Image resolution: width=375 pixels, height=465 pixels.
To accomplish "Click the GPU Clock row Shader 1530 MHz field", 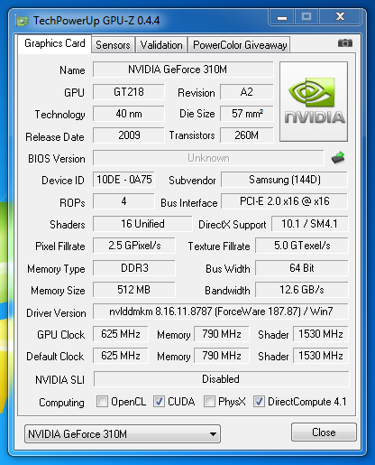I will tap(321, 334).
